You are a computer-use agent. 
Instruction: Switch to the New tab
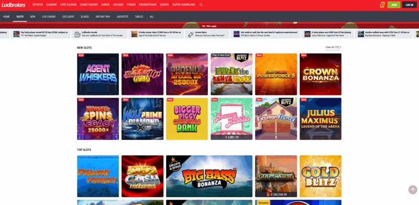32,17
